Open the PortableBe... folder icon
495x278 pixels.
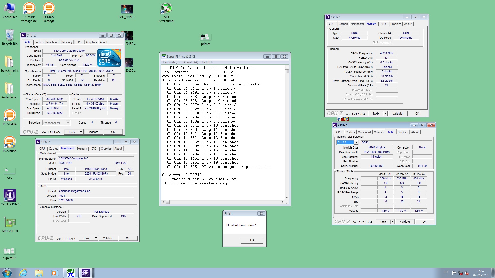[x=10, y=91]
